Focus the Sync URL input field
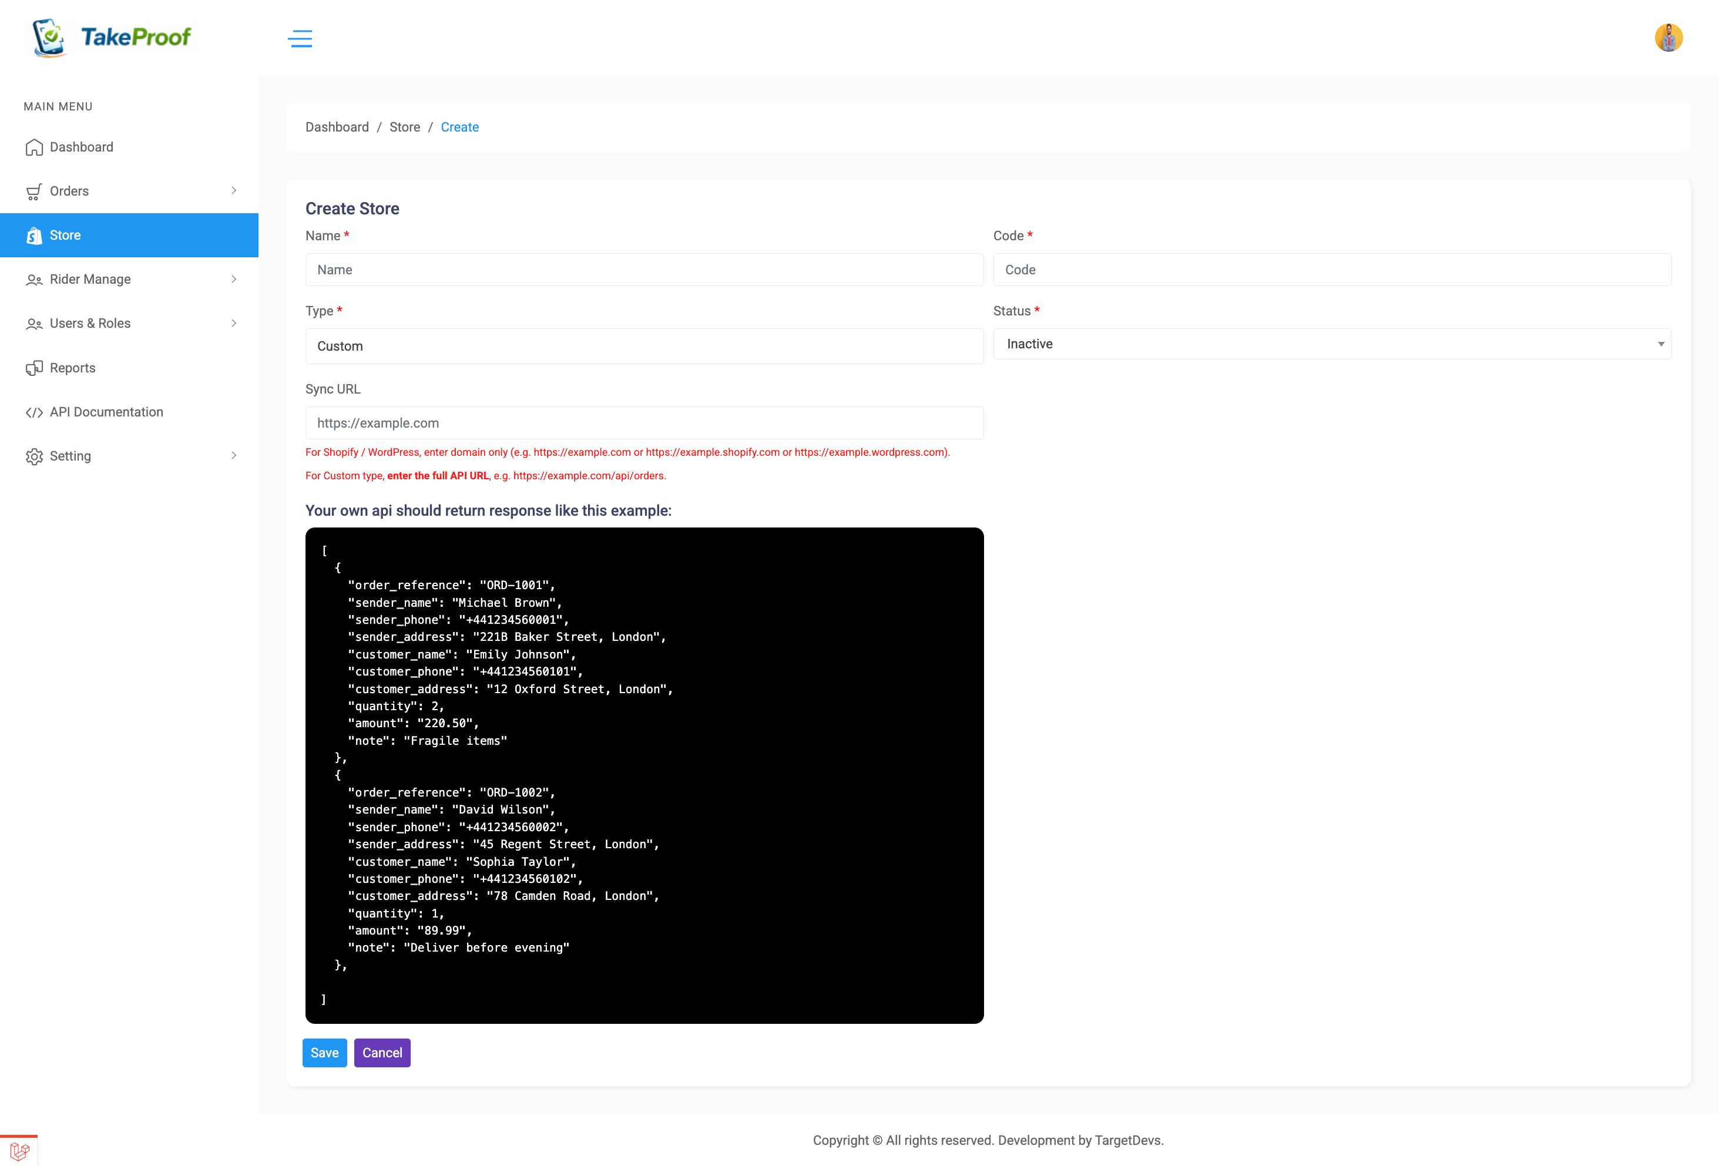Screen dimensions: 1719x1166 click(644, 423)
